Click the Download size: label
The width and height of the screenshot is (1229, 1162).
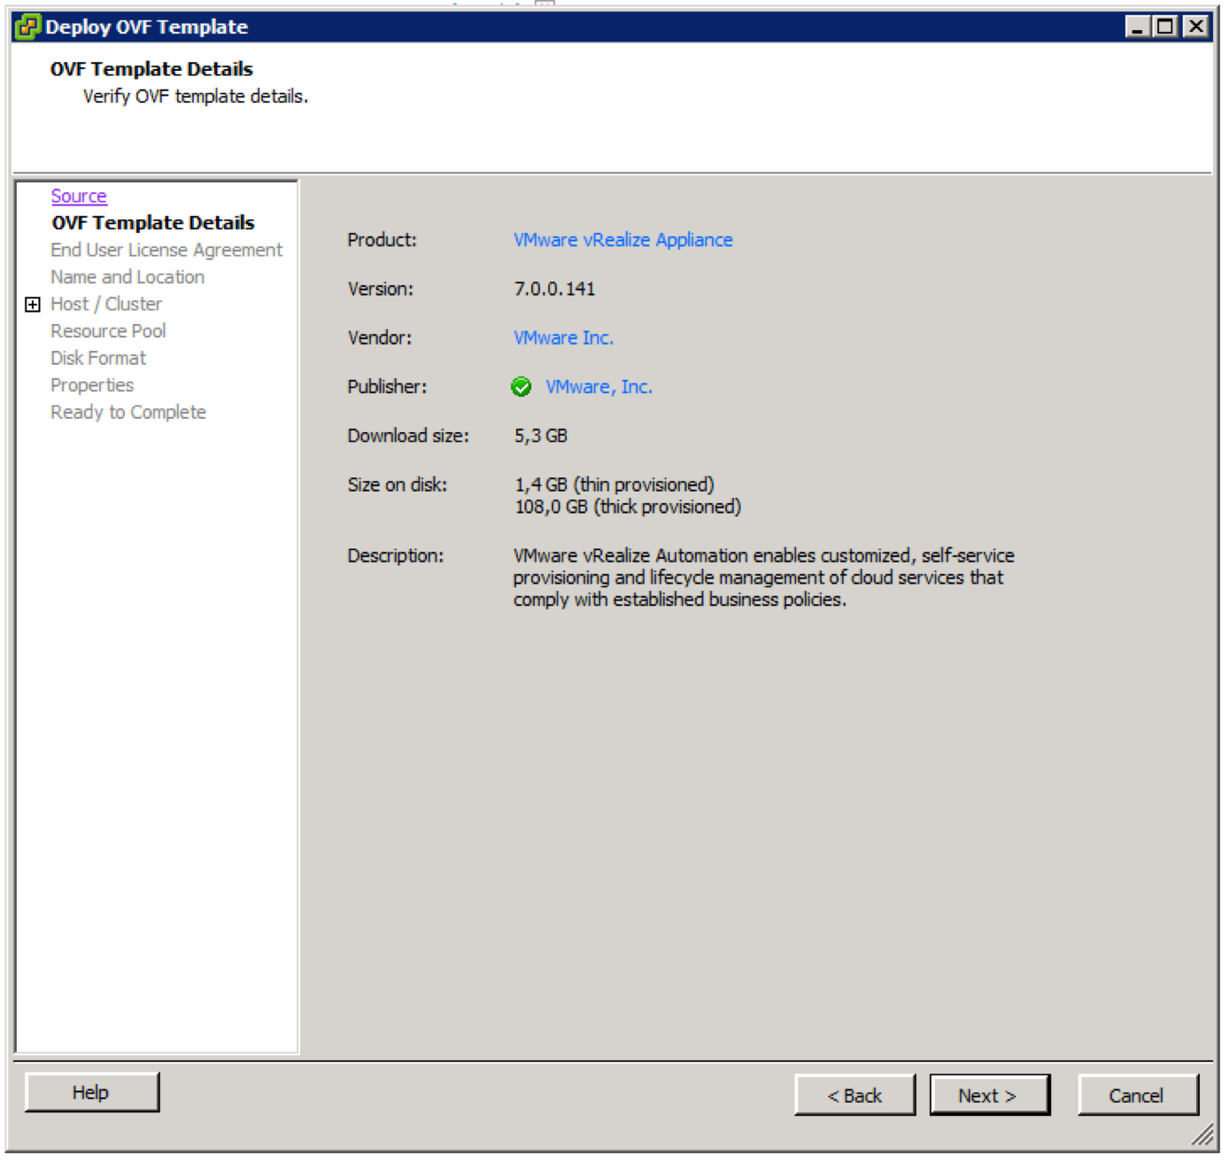[408, 437]
